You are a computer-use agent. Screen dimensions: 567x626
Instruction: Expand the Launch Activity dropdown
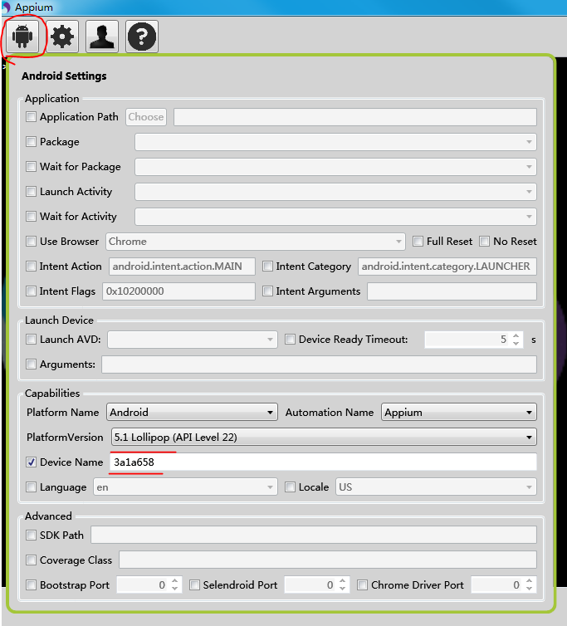point(335,192)
